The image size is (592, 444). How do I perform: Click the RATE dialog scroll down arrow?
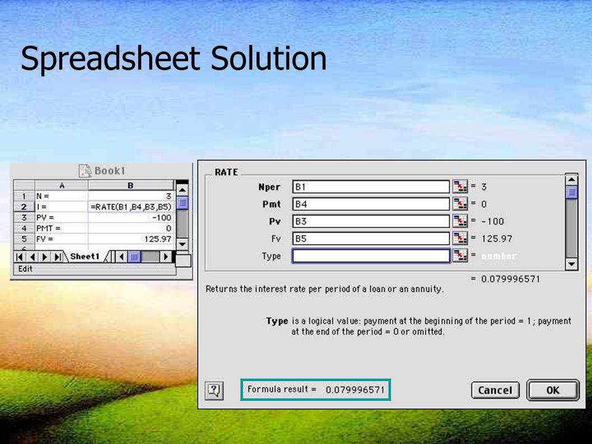point(572,264)
